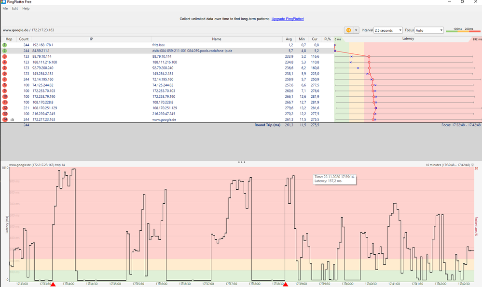The height and width of the screenshot is (287, 482).
Task: Open the File menu
Action: (x=5, y=8)
